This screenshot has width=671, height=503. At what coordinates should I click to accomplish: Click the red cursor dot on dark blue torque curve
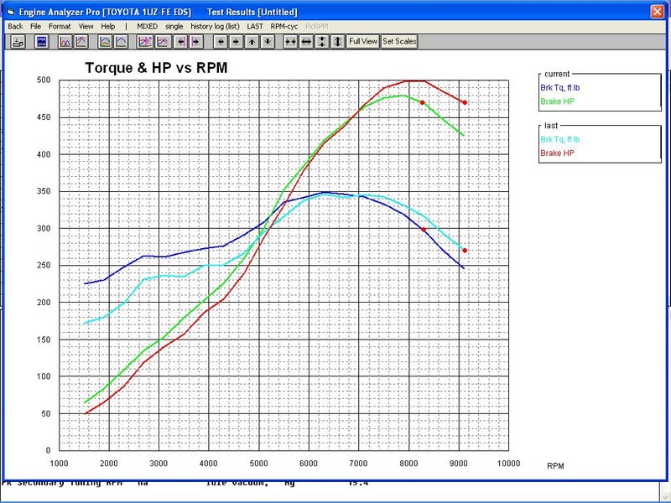click(x=424, y=230)
